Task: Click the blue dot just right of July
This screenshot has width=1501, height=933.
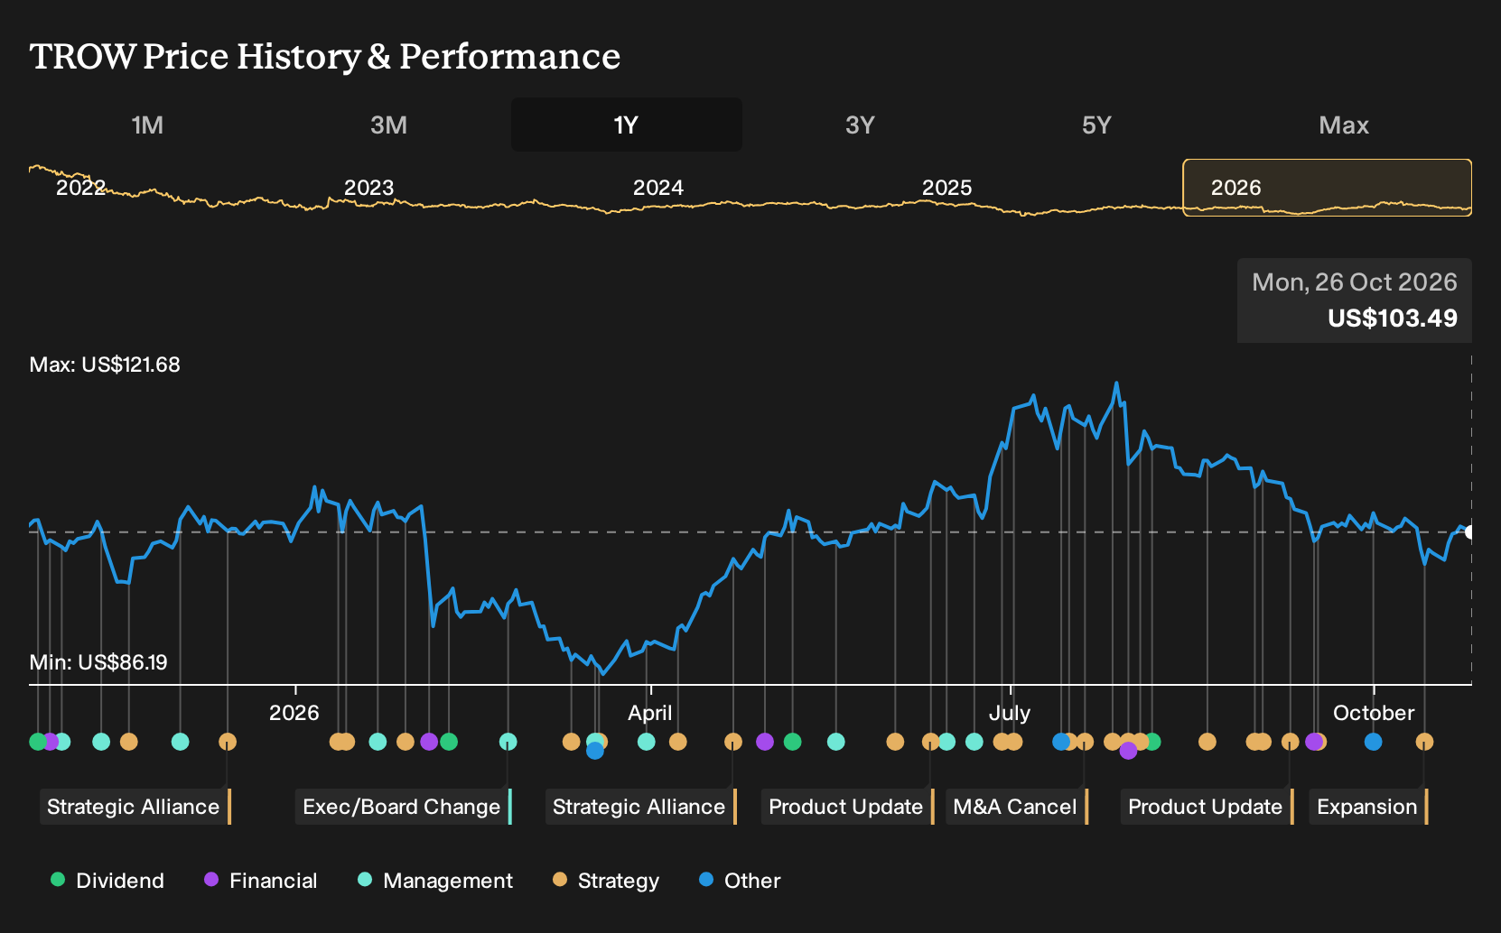Action: [1061, 742]
